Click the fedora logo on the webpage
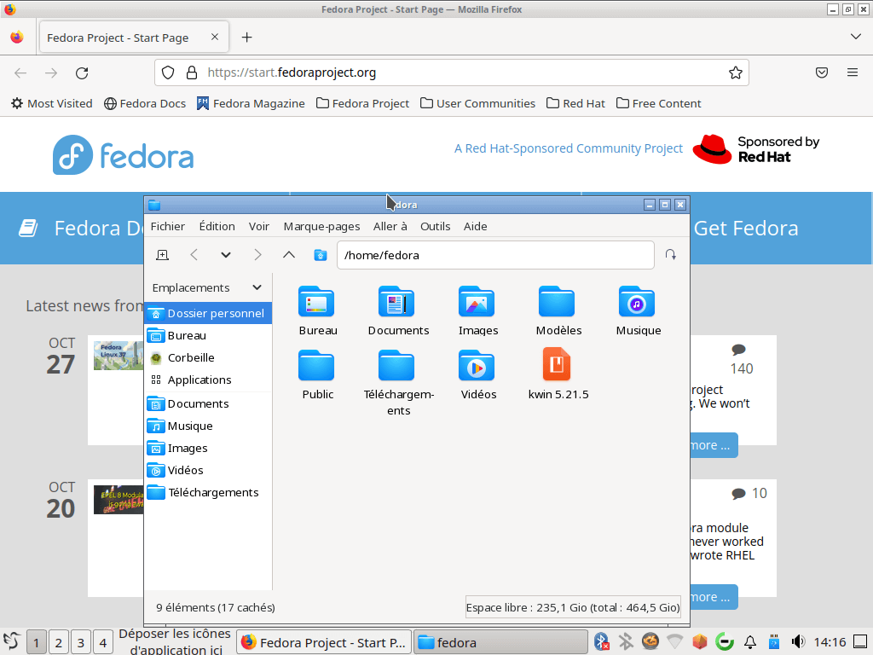Viewport: 873px width, 655px height. tap(123, 155)
